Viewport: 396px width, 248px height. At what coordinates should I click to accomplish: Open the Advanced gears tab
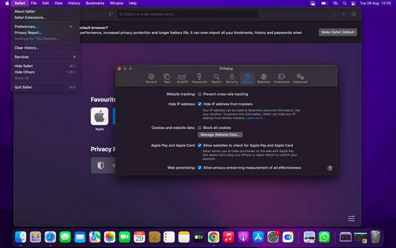pyautogui.click(x=300, y=79)
